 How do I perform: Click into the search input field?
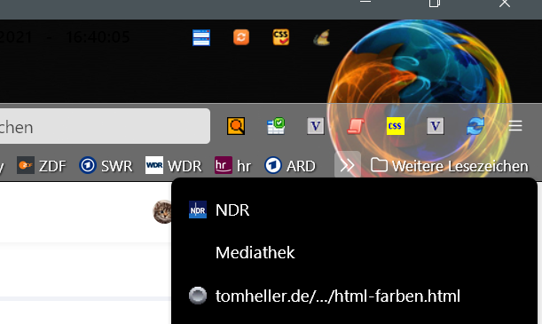tap(104, 126)
